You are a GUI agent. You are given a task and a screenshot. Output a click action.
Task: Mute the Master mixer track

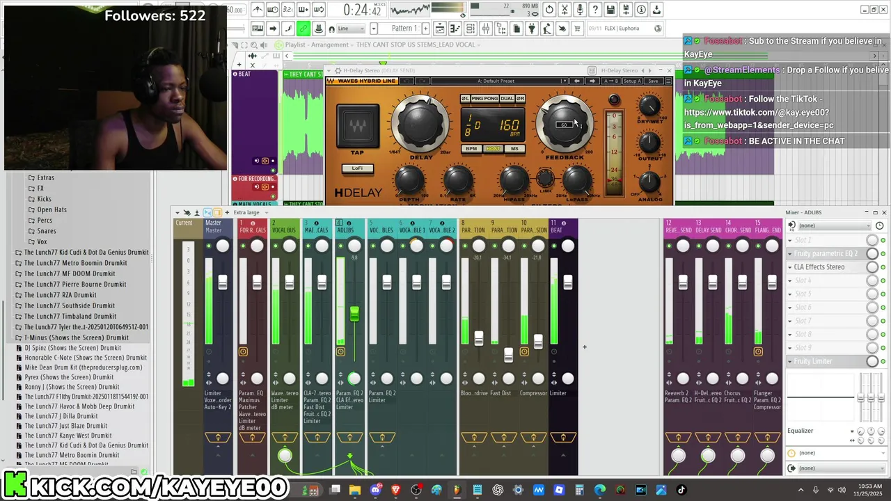208,246
